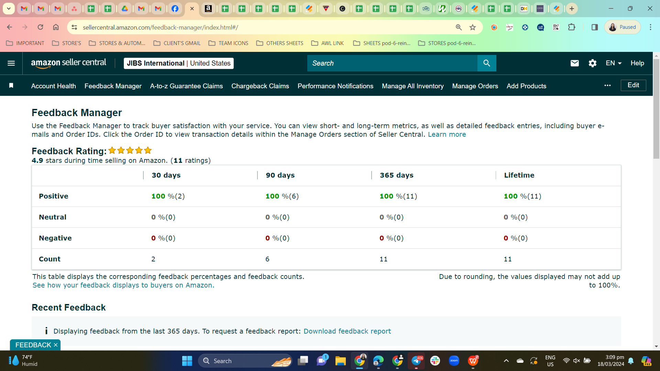Open Seller Central settings gear

[593, 63]
